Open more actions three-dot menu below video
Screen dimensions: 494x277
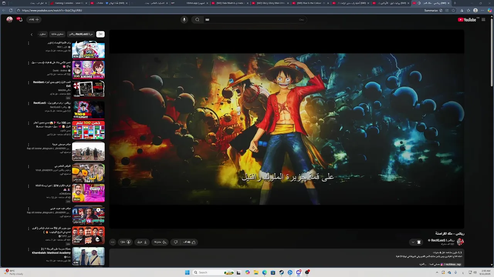(112, 242)
